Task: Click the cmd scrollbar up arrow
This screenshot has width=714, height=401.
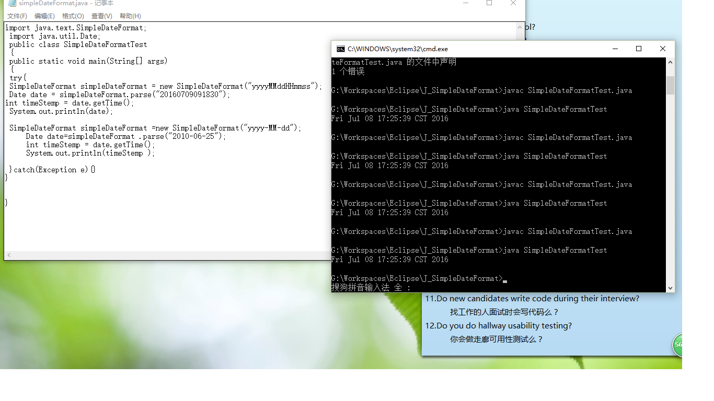Action: point(670,62)
